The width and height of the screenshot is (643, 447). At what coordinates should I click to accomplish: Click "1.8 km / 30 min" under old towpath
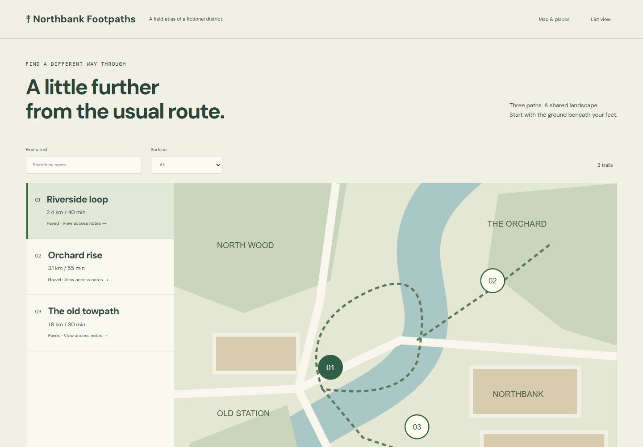pyautogui.click(x=67, y=325)
